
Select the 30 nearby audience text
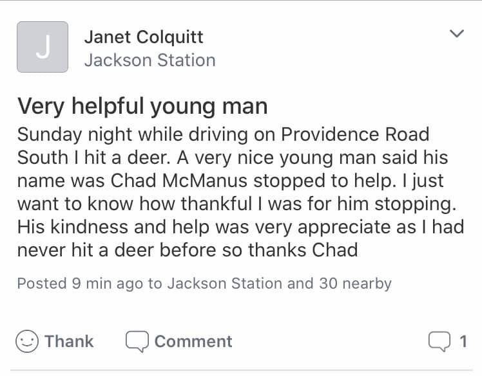point(355,283)
